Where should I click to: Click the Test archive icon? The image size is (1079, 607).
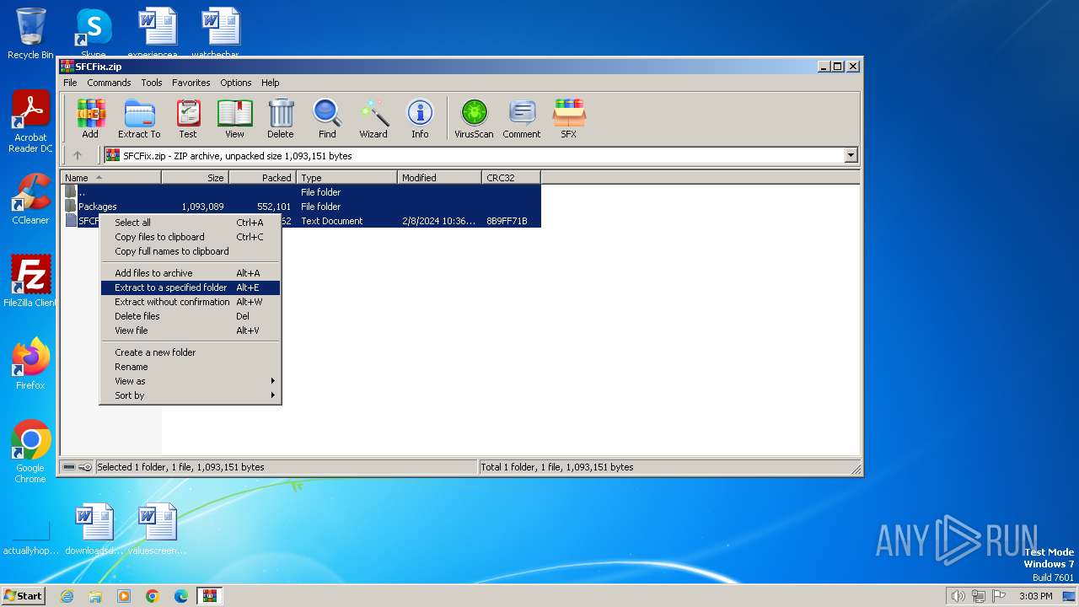coord(188,118)
